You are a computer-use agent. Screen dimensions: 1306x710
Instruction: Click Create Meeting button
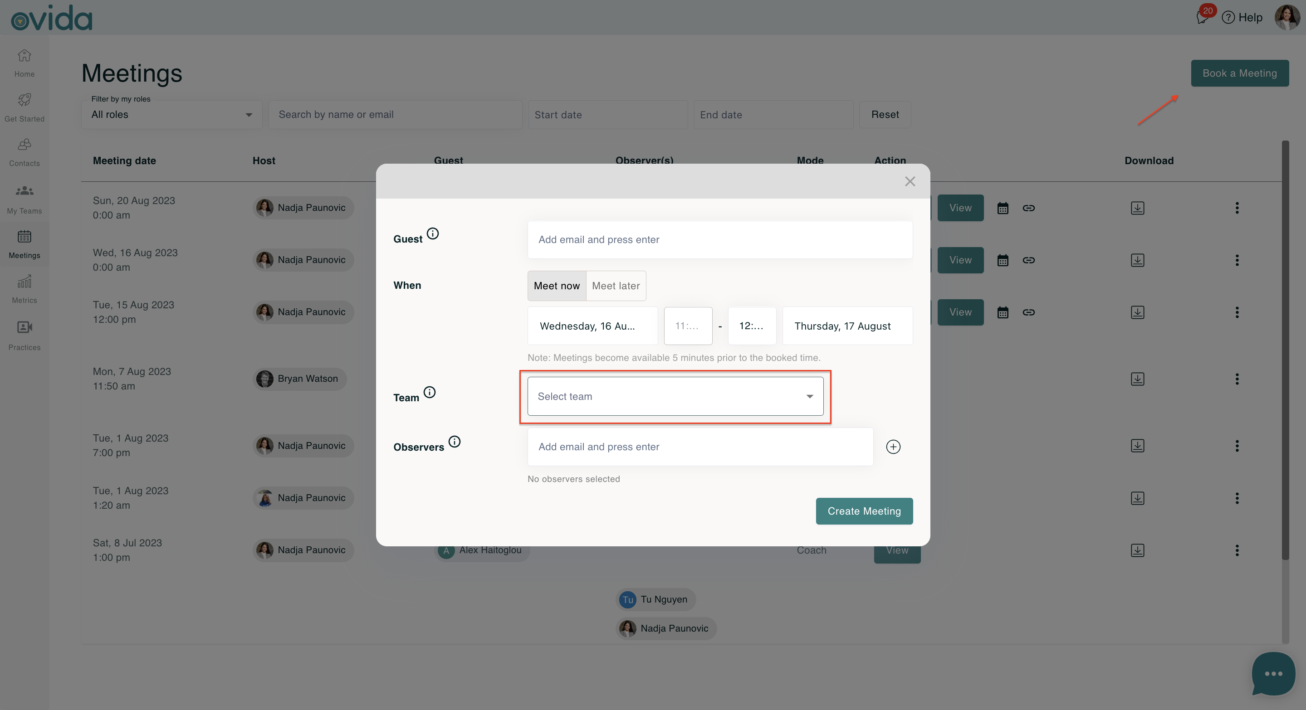[864, 511]
